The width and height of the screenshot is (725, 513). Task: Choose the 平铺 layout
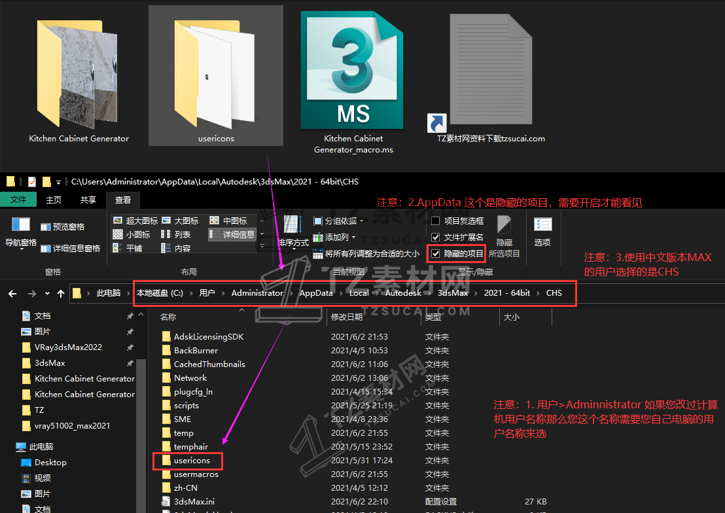128,249
